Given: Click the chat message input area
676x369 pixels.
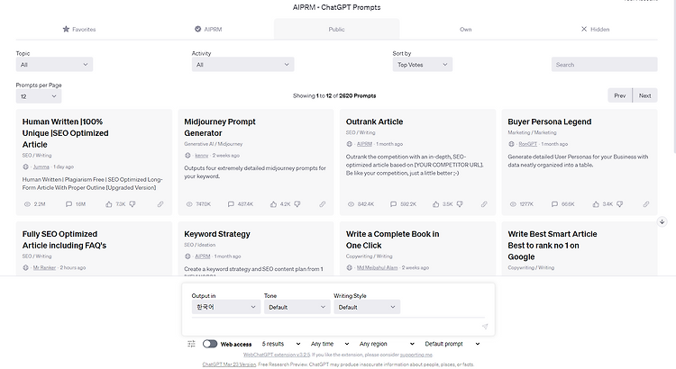Looking at the screenshot, I should pyautogui.click(x=335, y=327).
